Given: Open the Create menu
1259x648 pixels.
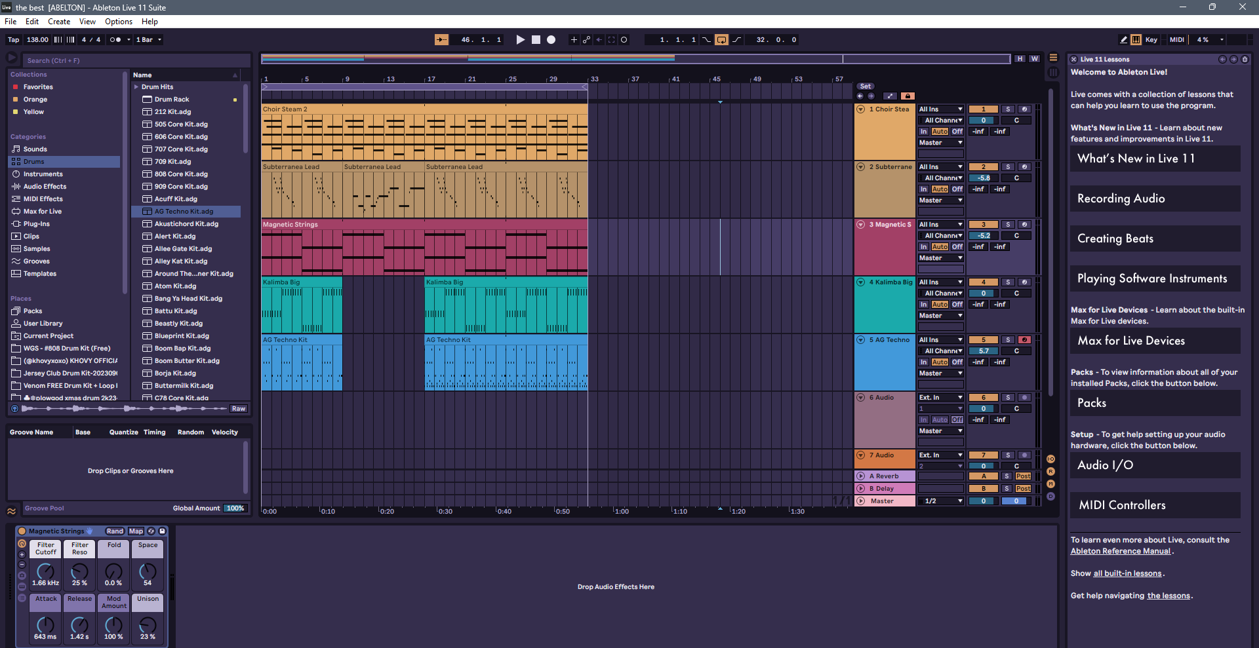Looking at the screenshot, I should coord(59,22).
